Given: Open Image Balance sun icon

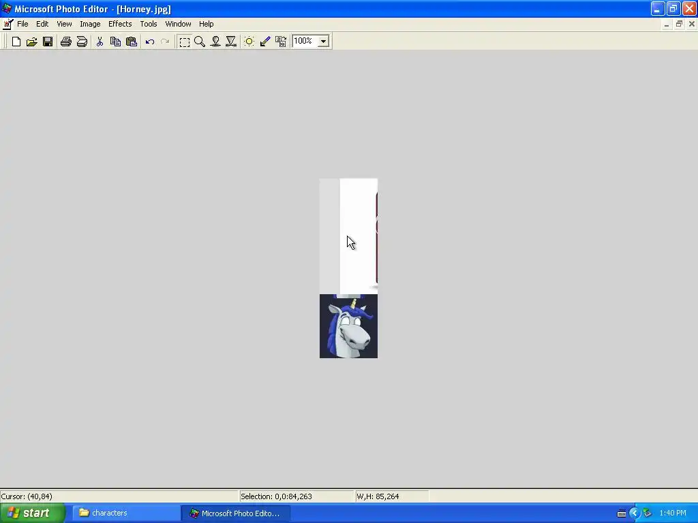Looking at the screenshot, I should point(249,42).
